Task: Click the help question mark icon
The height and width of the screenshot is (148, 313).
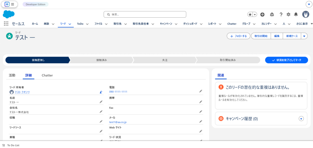Action: click(281, 14)
